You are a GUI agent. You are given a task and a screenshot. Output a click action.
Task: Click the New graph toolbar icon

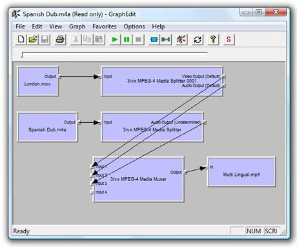tap(21, 39)
